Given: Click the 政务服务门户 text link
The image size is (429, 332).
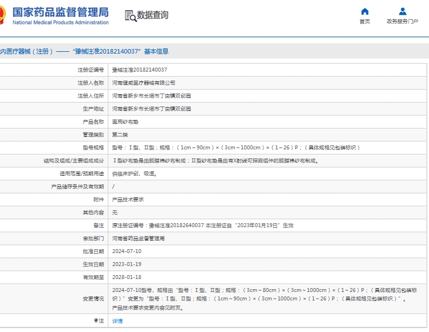Looking at the screenshot, I should pyautogui.click(x=402, y=21).
